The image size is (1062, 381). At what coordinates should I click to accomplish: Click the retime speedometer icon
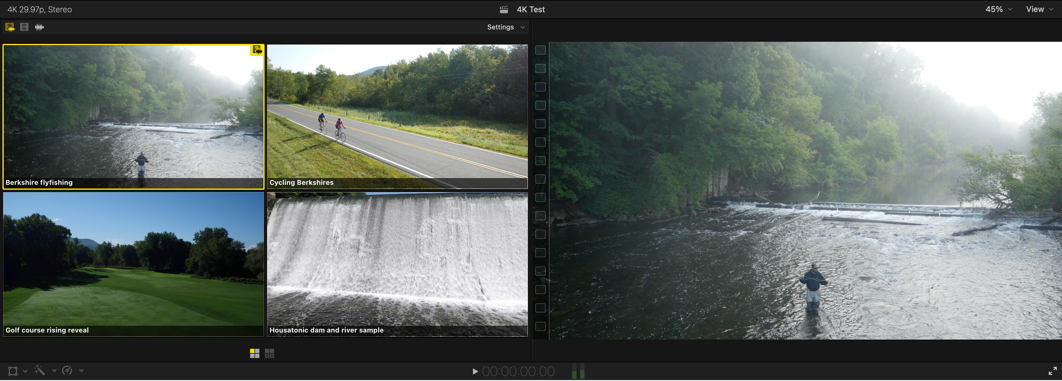click(x=67, y=370)
